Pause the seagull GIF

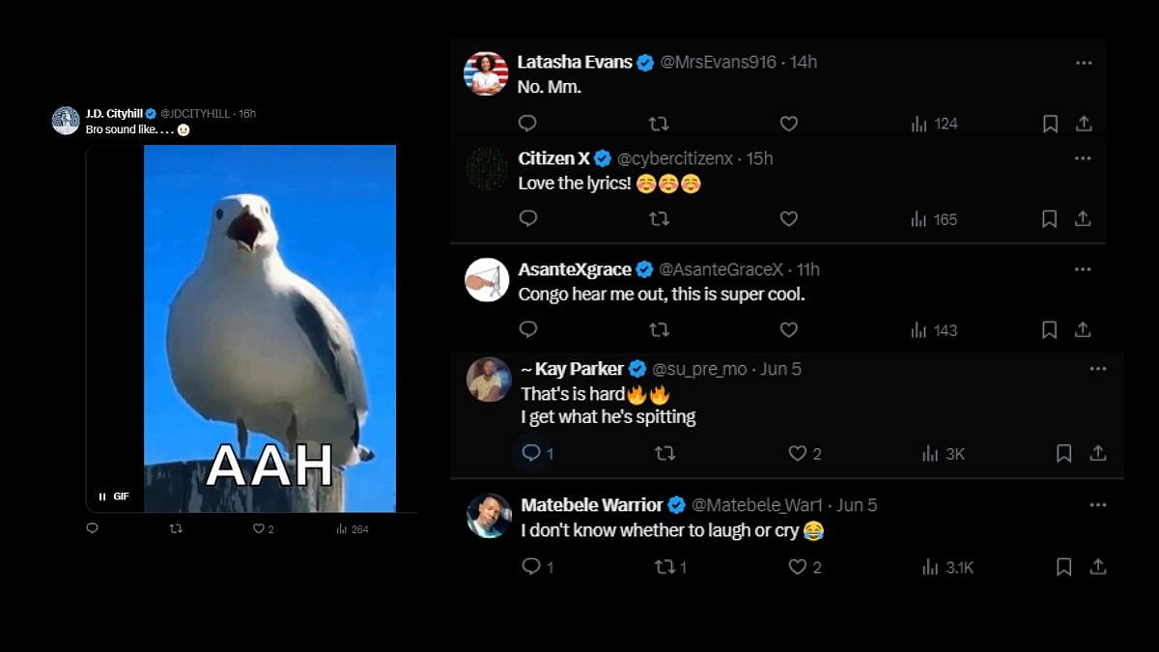pyautogui.click(x=102, y=496)
